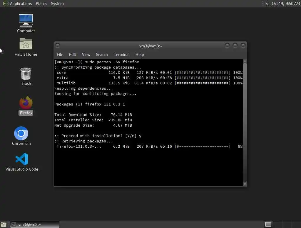This screenshot has width=301, height=228.
Task: Click the 'Synchronizing package databases' line
Action: tap(98, 67)
